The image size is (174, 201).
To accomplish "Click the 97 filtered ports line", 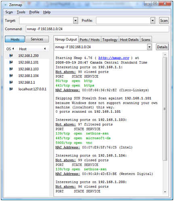I will pos(84,124).
